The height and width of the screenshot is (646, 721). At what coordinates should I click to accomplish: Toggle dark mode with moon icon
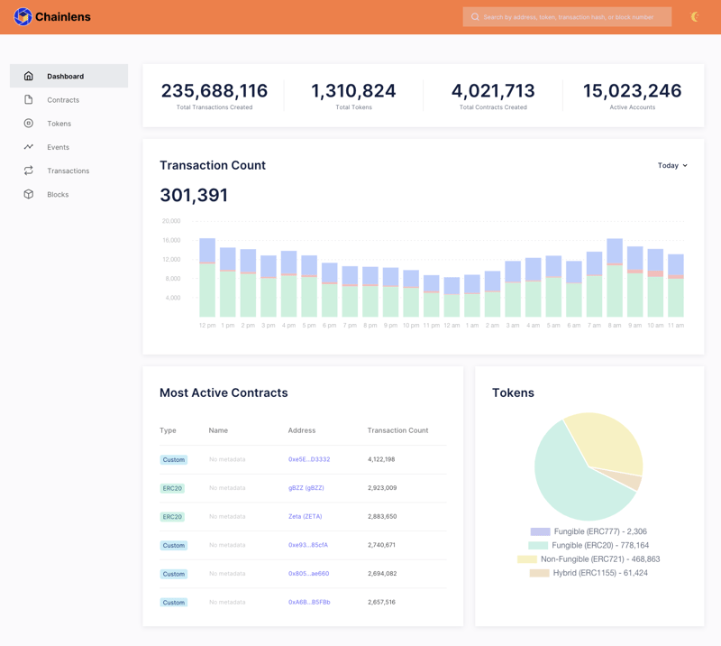695,16
